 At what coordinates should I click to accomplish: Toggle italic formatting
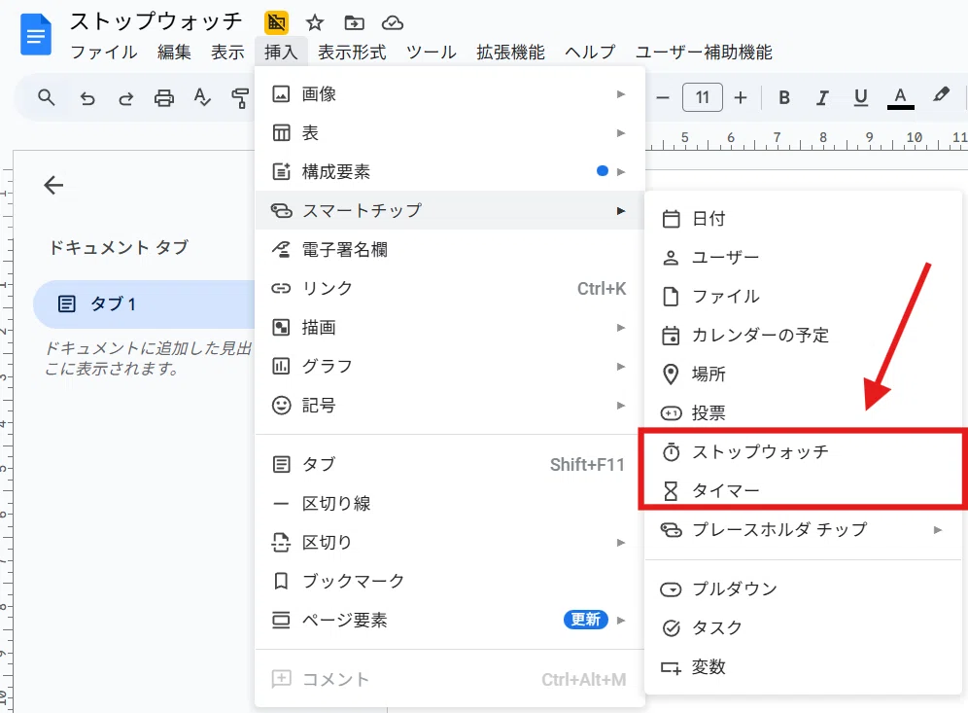tap(821, 97)
